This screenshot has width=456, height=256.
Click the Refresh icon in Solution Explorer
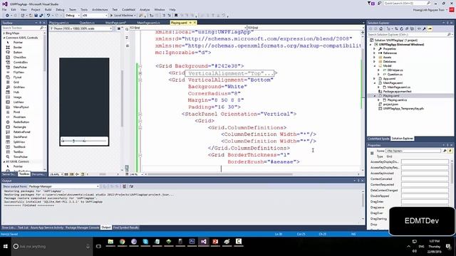402,28
